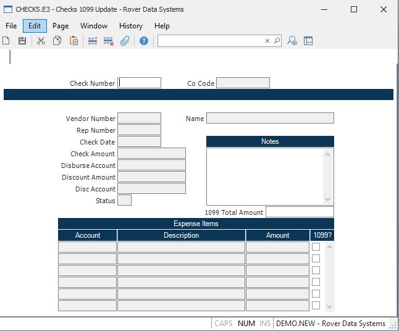This screenshot has height=331, width=399.
Task: Open attachments with the paperclip icon
Action: [125, 41]
